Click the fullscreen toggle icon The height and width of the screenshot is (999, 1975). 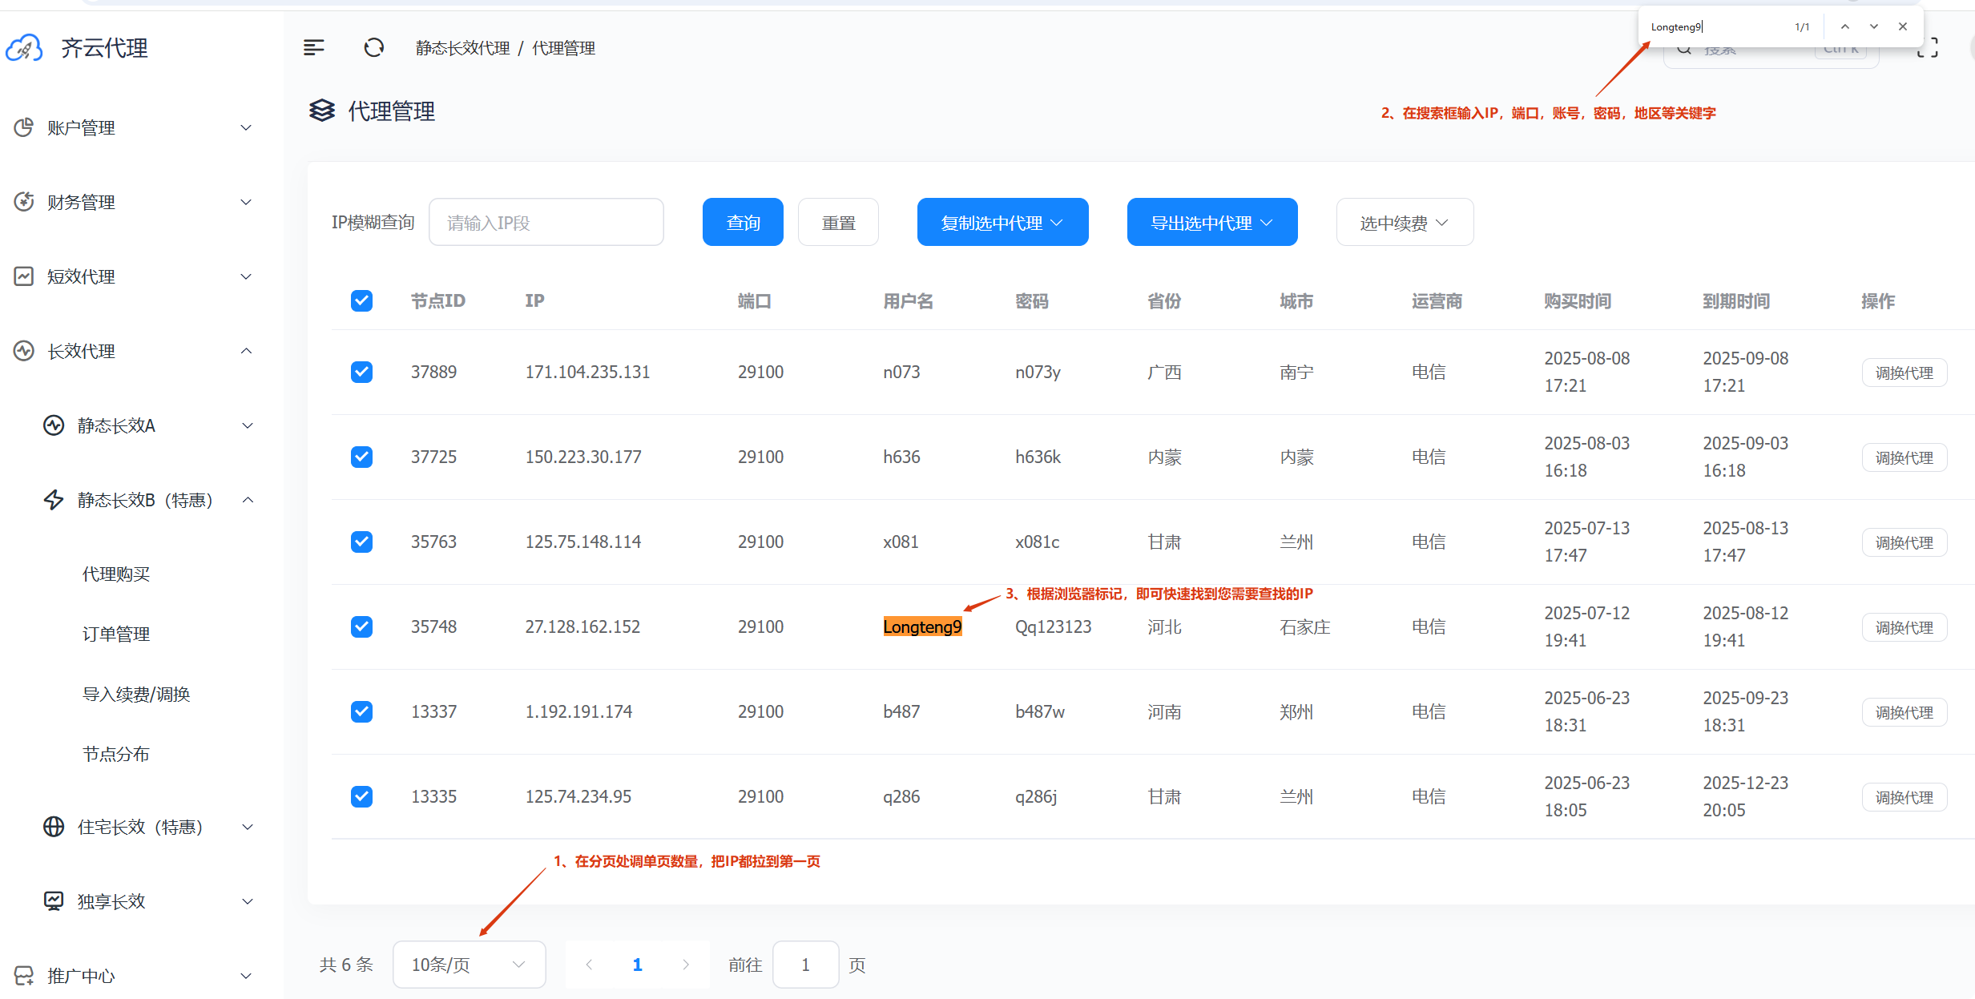tap(1927, 48)
